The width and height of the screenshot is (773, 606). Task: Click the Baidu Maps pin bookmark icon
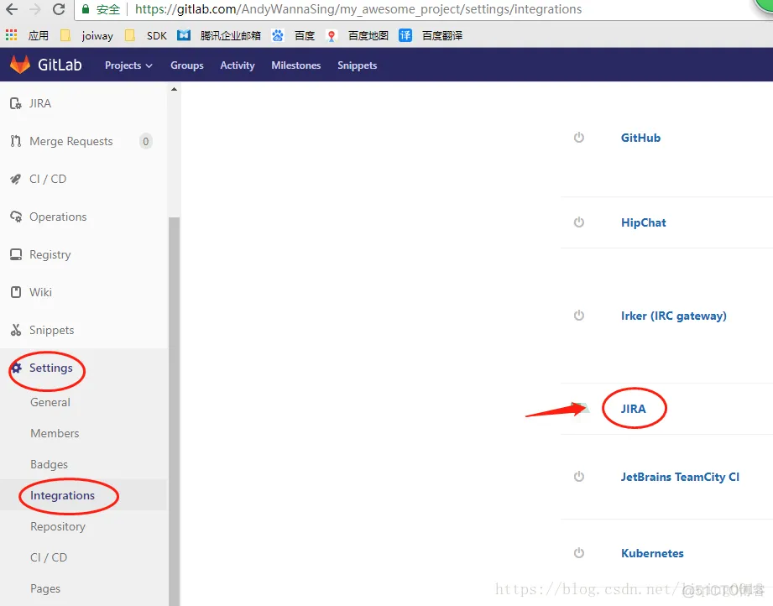click(332, 35)
